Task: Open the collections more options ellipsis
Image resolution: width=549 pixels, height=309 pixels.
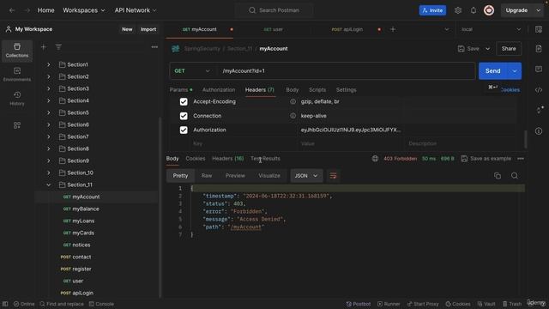Action: pyautogui.click(x=154, y=47)
